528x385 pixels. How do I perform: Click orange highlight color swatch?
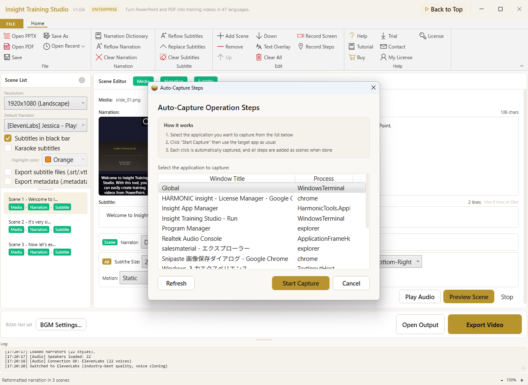(x=48, y=160)
